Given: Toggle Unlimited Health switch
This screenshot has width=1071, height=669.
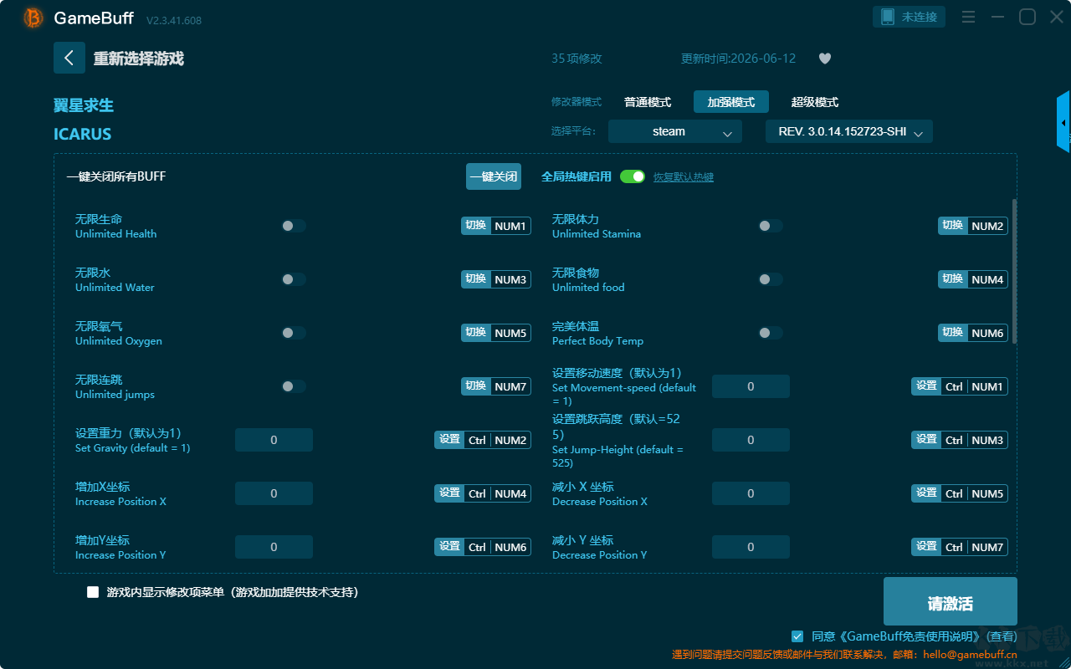Looking at the screenshot, I should coord(293,226).
